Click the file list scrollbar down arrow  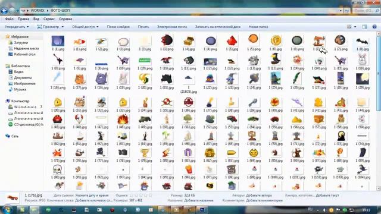pyautogui.click(x=379, y=188)
